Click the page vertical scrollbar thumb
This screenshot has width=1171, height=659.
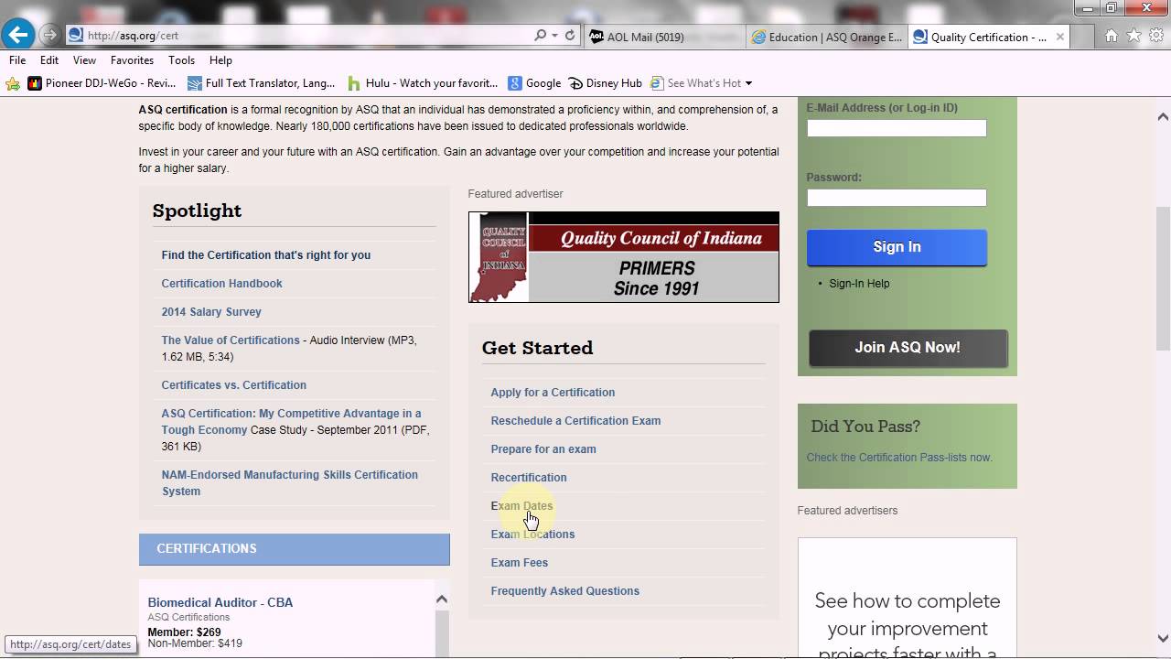click(1163, 278)
